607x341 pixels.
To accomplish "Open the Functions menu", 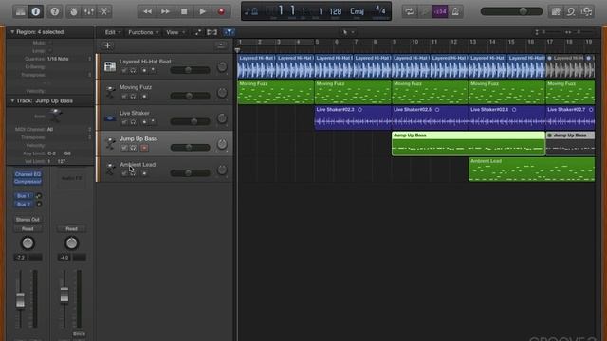I will pyautogui.click(x=143, y=32).
